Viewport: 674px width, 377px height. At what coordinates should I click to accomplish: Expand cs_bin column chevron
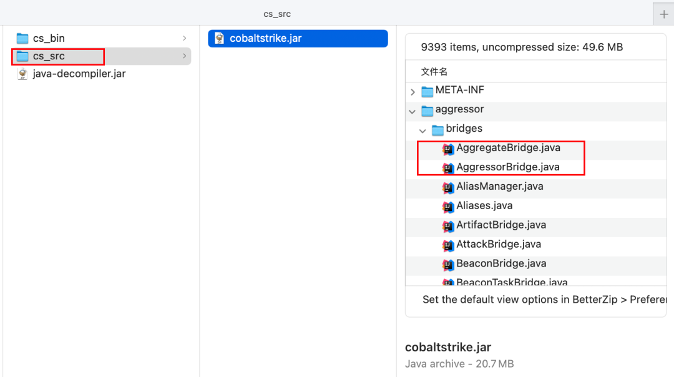pos(184,38)
